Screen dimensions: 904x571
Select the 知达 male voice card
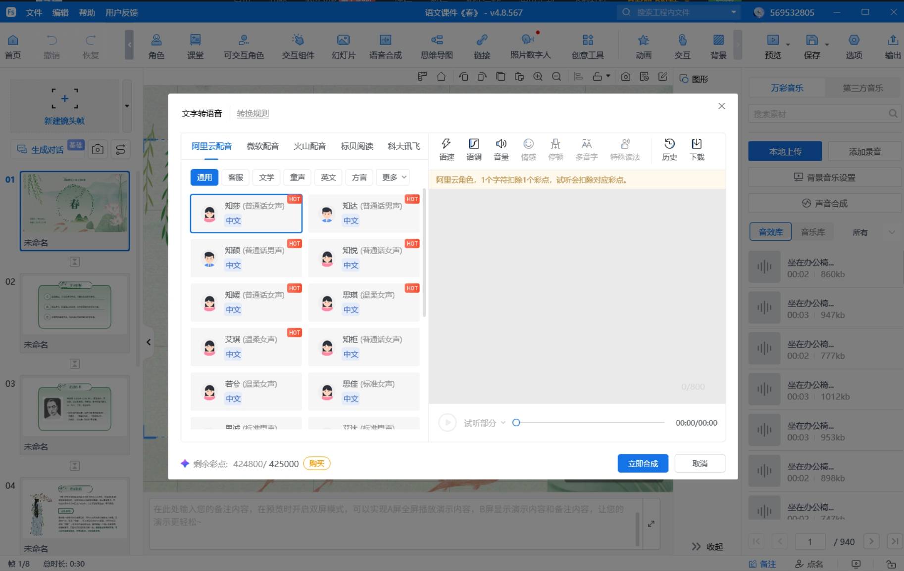(364, 213)
